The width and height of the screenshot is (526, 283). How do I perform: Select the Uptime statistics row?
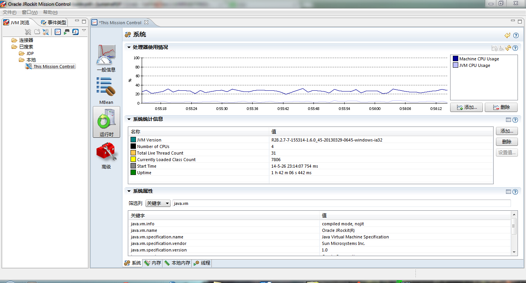tap(311, 173)
